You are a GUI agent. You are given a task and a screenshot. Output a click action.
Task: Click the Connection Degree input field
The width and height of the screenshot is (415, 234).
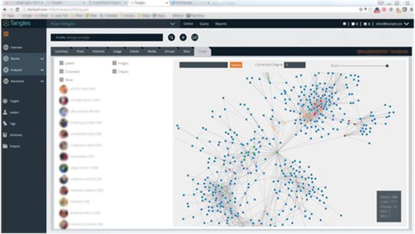coord(295,65)
